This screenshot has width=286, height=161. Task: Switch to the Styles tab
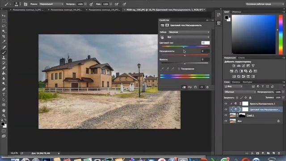(x=241, y=58)
